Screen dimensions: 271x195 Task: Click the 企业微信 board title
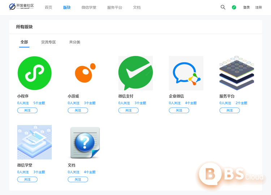(x=176, y=96)
